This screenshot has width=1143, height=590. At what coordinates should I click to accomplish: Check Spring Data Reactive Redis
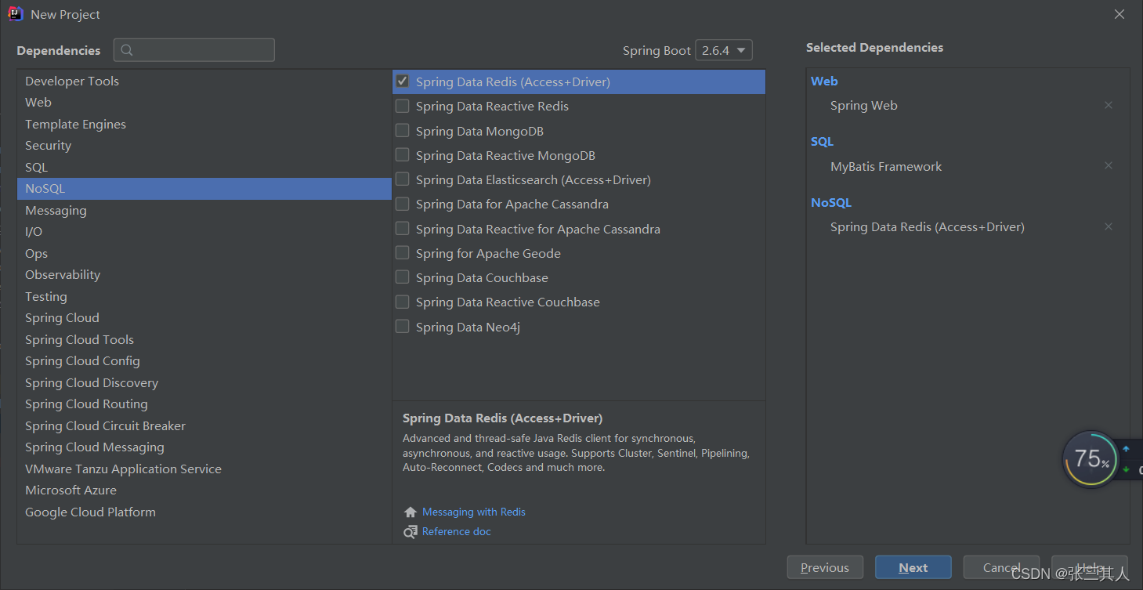pos(402,106)
